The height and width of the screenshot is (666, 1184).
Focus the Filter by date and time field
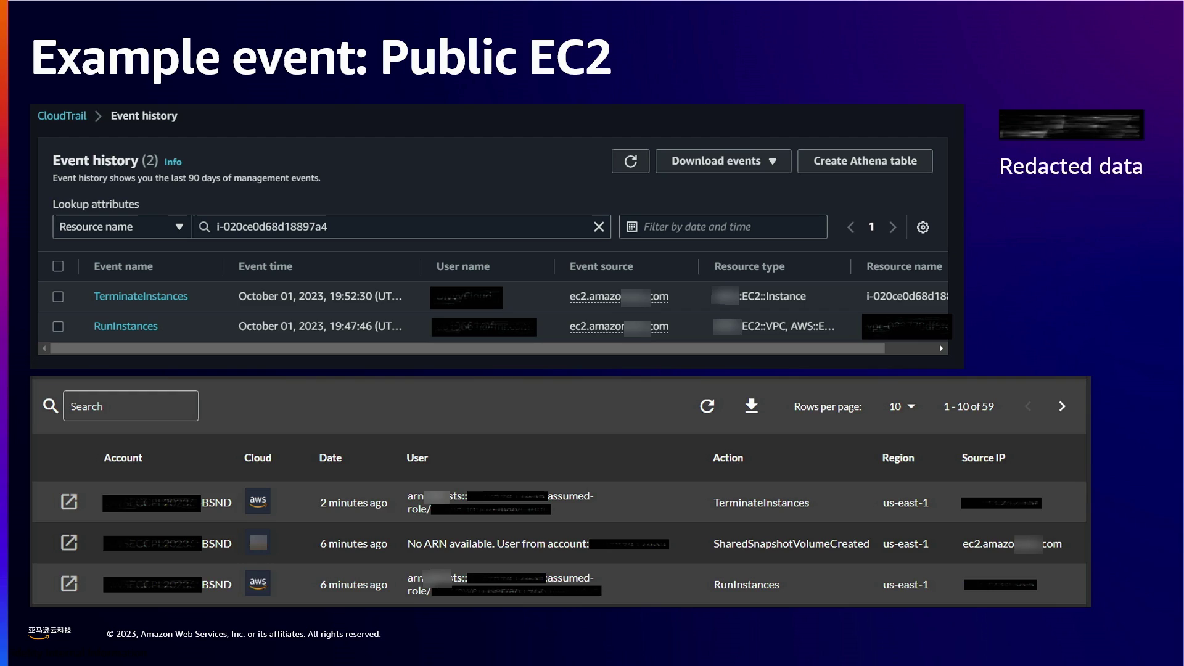coord(723,227)
